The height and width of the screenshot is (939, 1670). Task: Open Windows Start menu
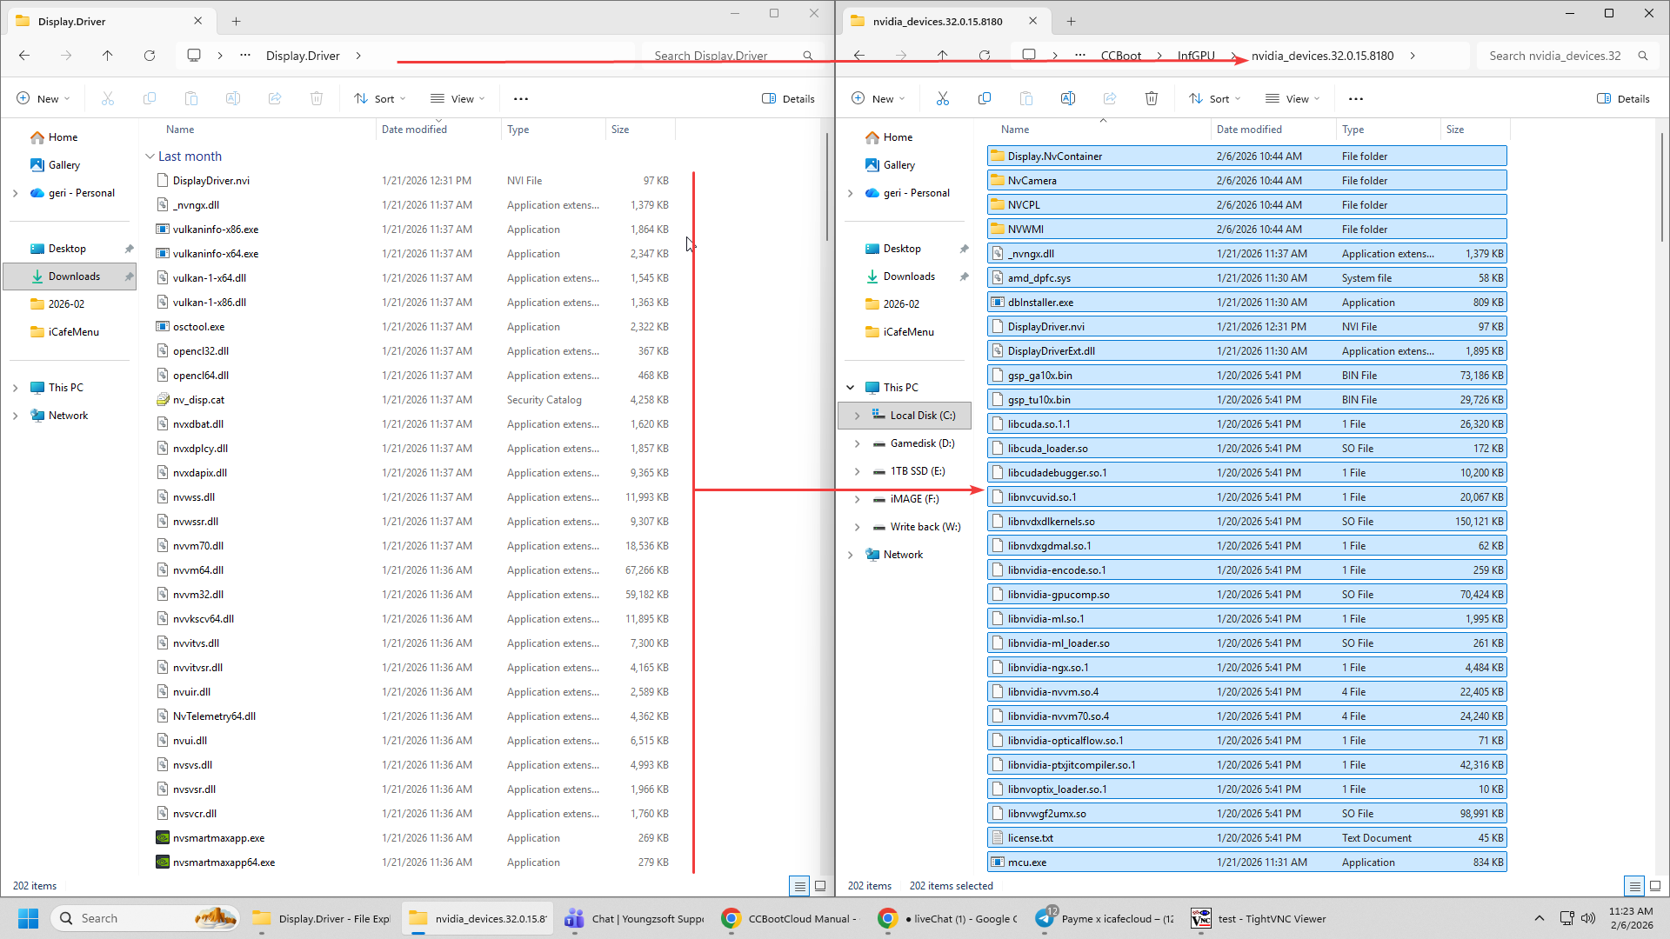coord(28,918)
